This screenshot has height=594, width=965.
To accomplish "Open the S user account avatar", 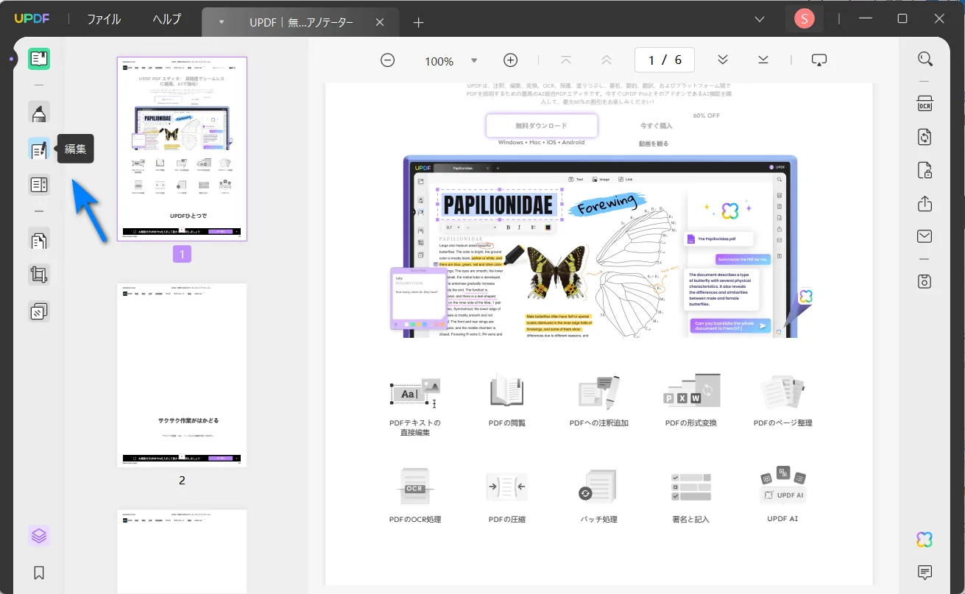I will 804,19.
